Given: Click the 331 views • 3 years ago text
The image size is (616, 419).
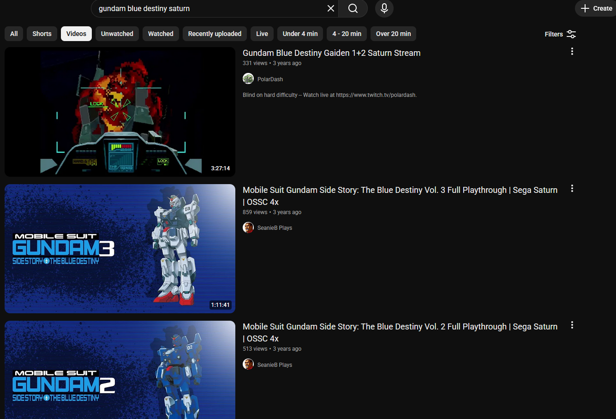Looking at the screenshot, I should coord(272,63).
